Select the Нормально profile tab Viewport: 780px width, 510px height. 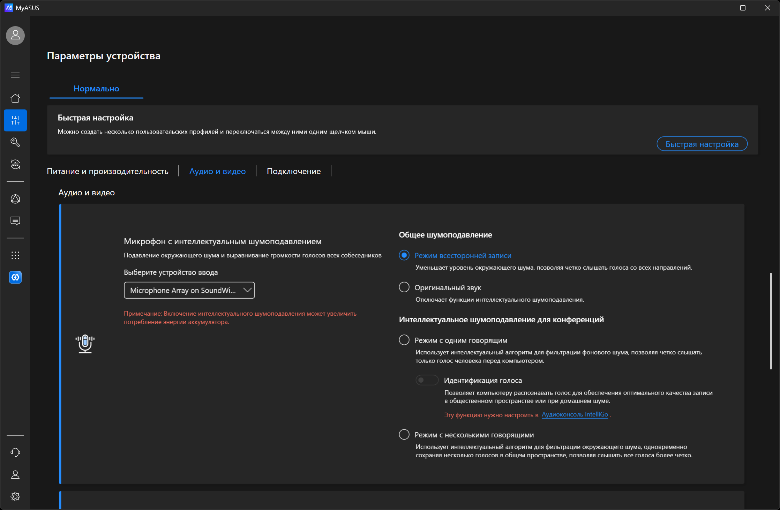[x=96, y=89]
